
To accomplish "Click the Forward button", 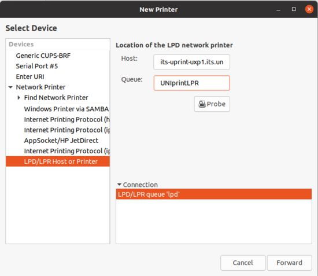I will 290,263.
